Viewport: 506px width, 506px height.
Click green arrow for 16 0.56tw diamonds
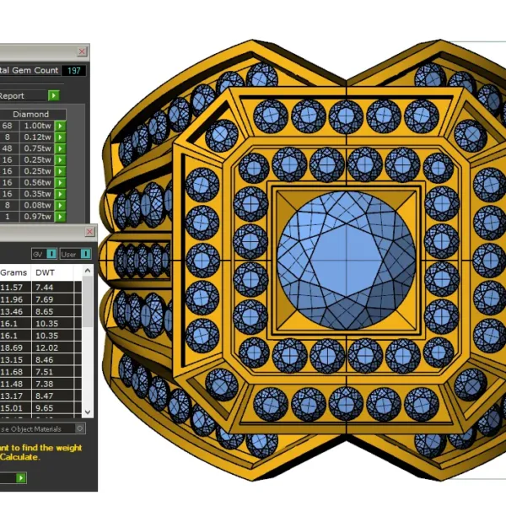pos(61,183)
